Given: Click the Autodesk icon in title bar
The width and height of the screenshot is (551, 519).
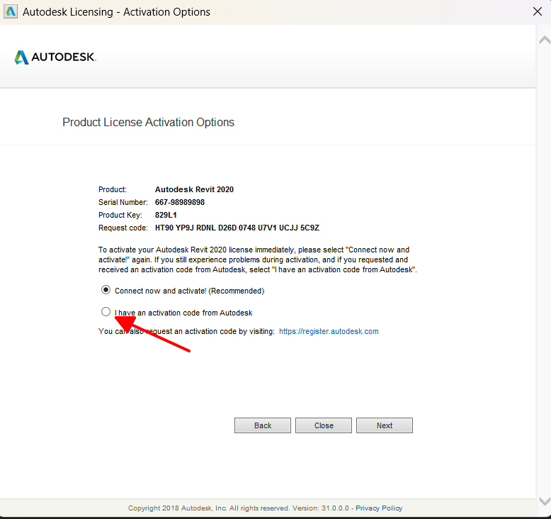Looking at the screenshot, I should click(11, 11).
